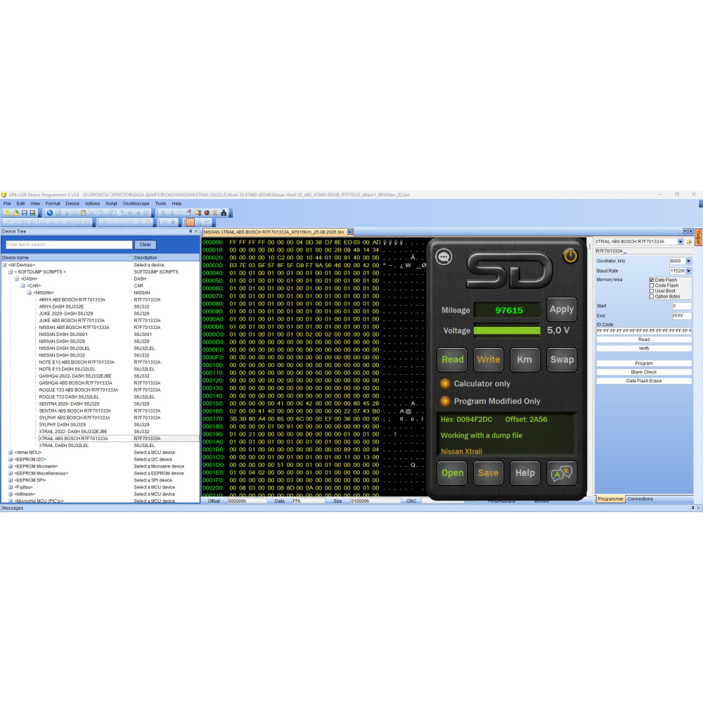This screenshot has width=703, height=703.
Task: Collapse the NISSAN tree node
Action: pos(29,292)
